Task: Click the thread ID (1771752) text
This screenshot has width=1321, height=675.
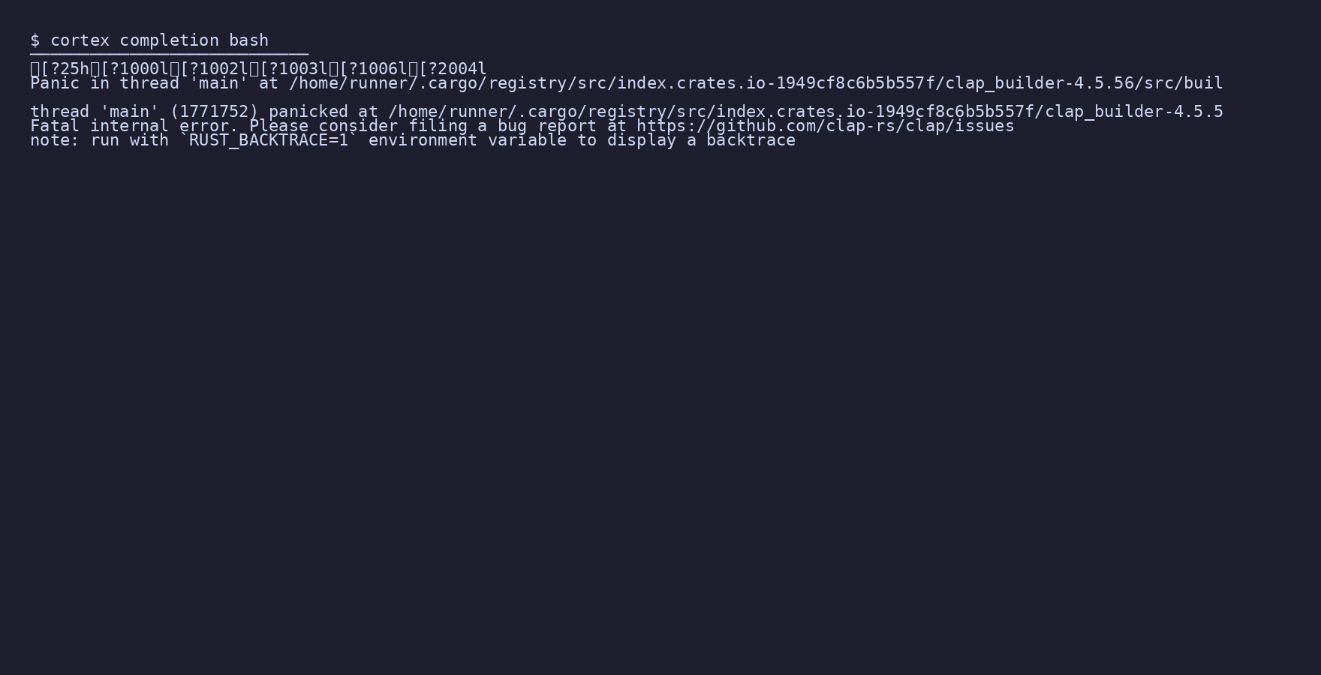Action: (x=214, y=112)
